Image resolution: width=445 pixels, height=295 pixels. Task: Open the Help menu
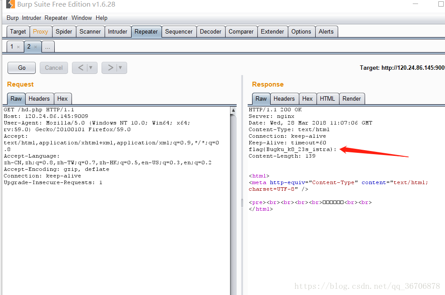pos(102,18)
